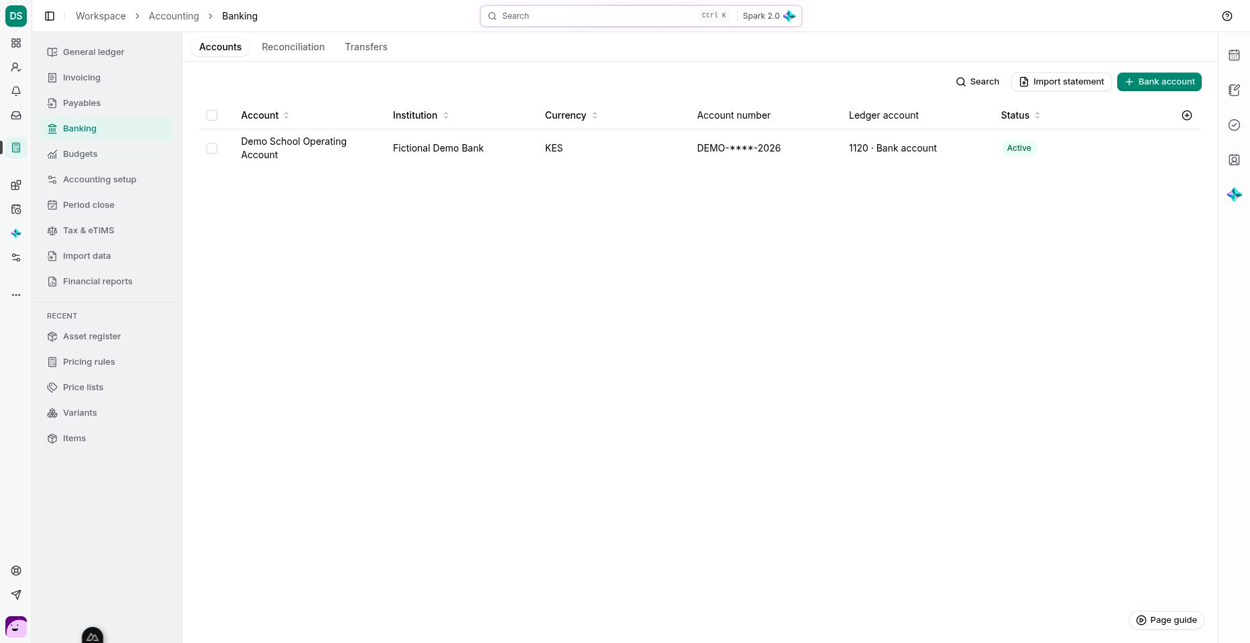The height and width of the screenshot is (643, 1250).
Task: Open the accounting calculator icon in the left rail
Action: pyautogui.click(x=16, y=148)
